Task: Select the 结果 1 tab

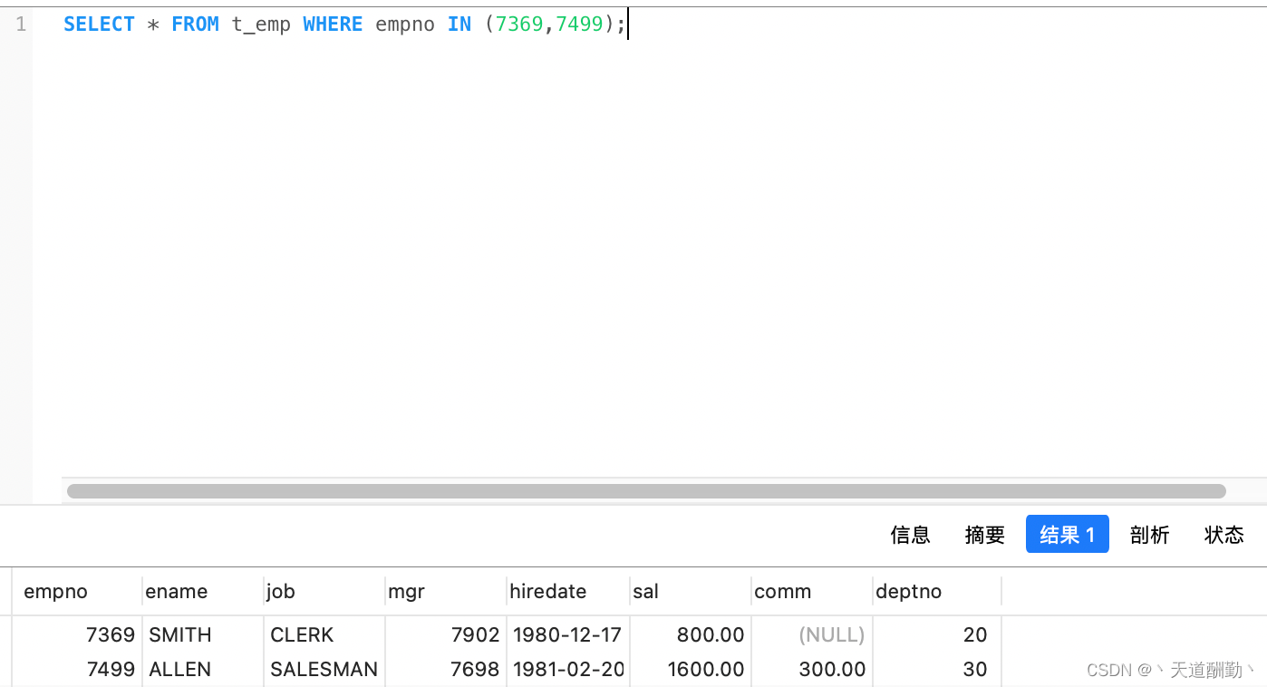Action: pos(1067,534)
